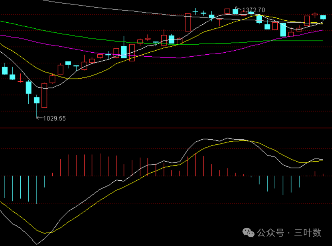
Task: Select the last cyan candle on the right
Action: pos(323,17)
